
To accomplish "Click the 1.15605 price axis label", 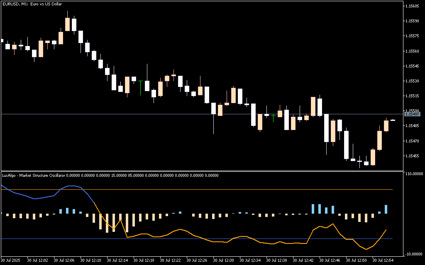I will [412, 6].
